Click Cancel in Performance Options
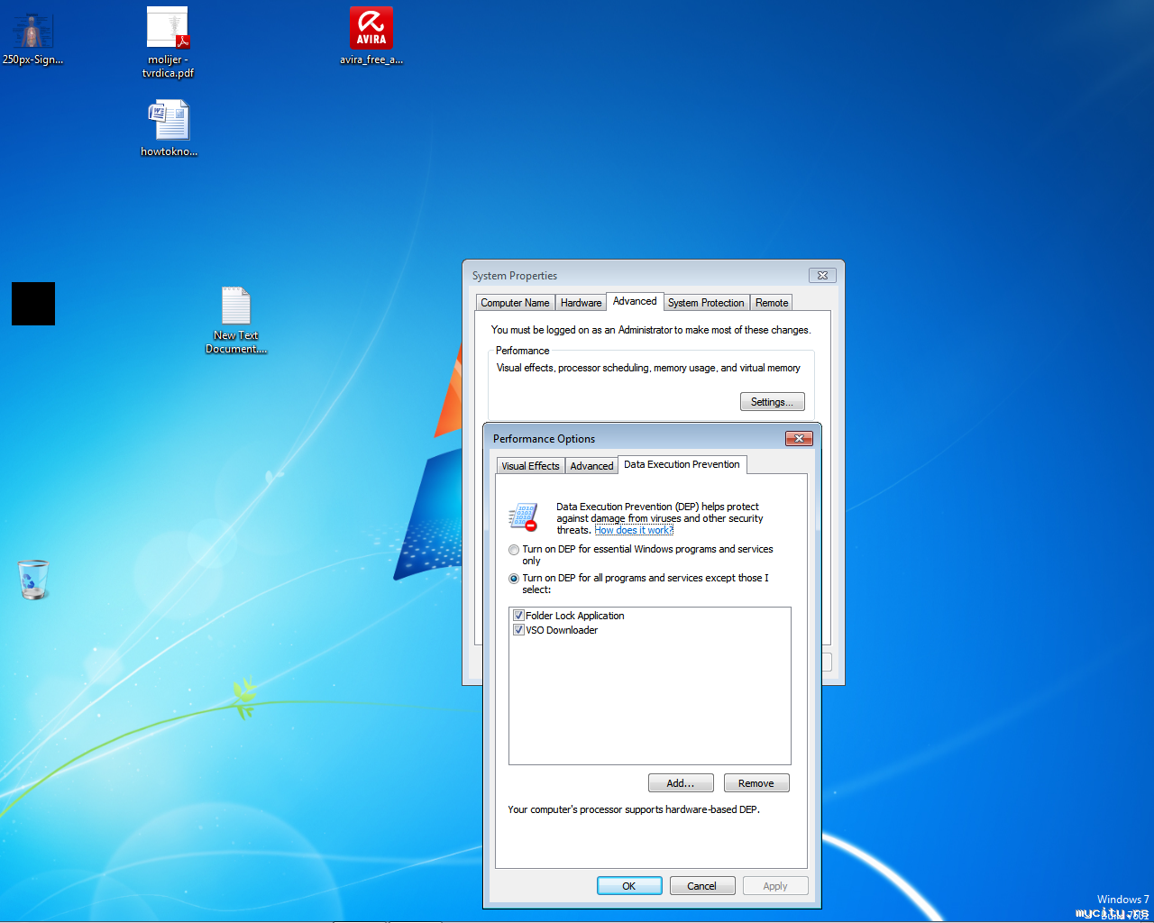This screenshot has width=1154, height=923. point(702,886)
